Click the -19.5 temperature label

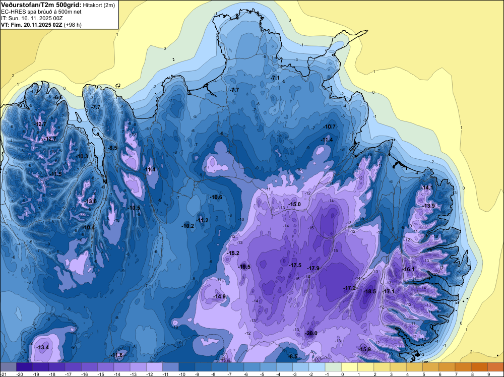tap(244, 267)
